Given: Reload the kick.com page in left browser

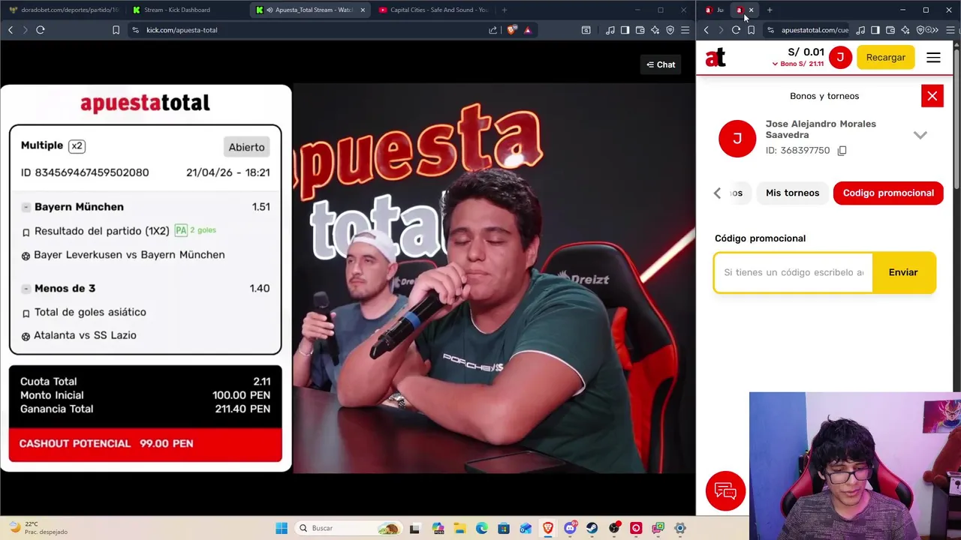Looking at the screenshot, I should click(41, 30).
